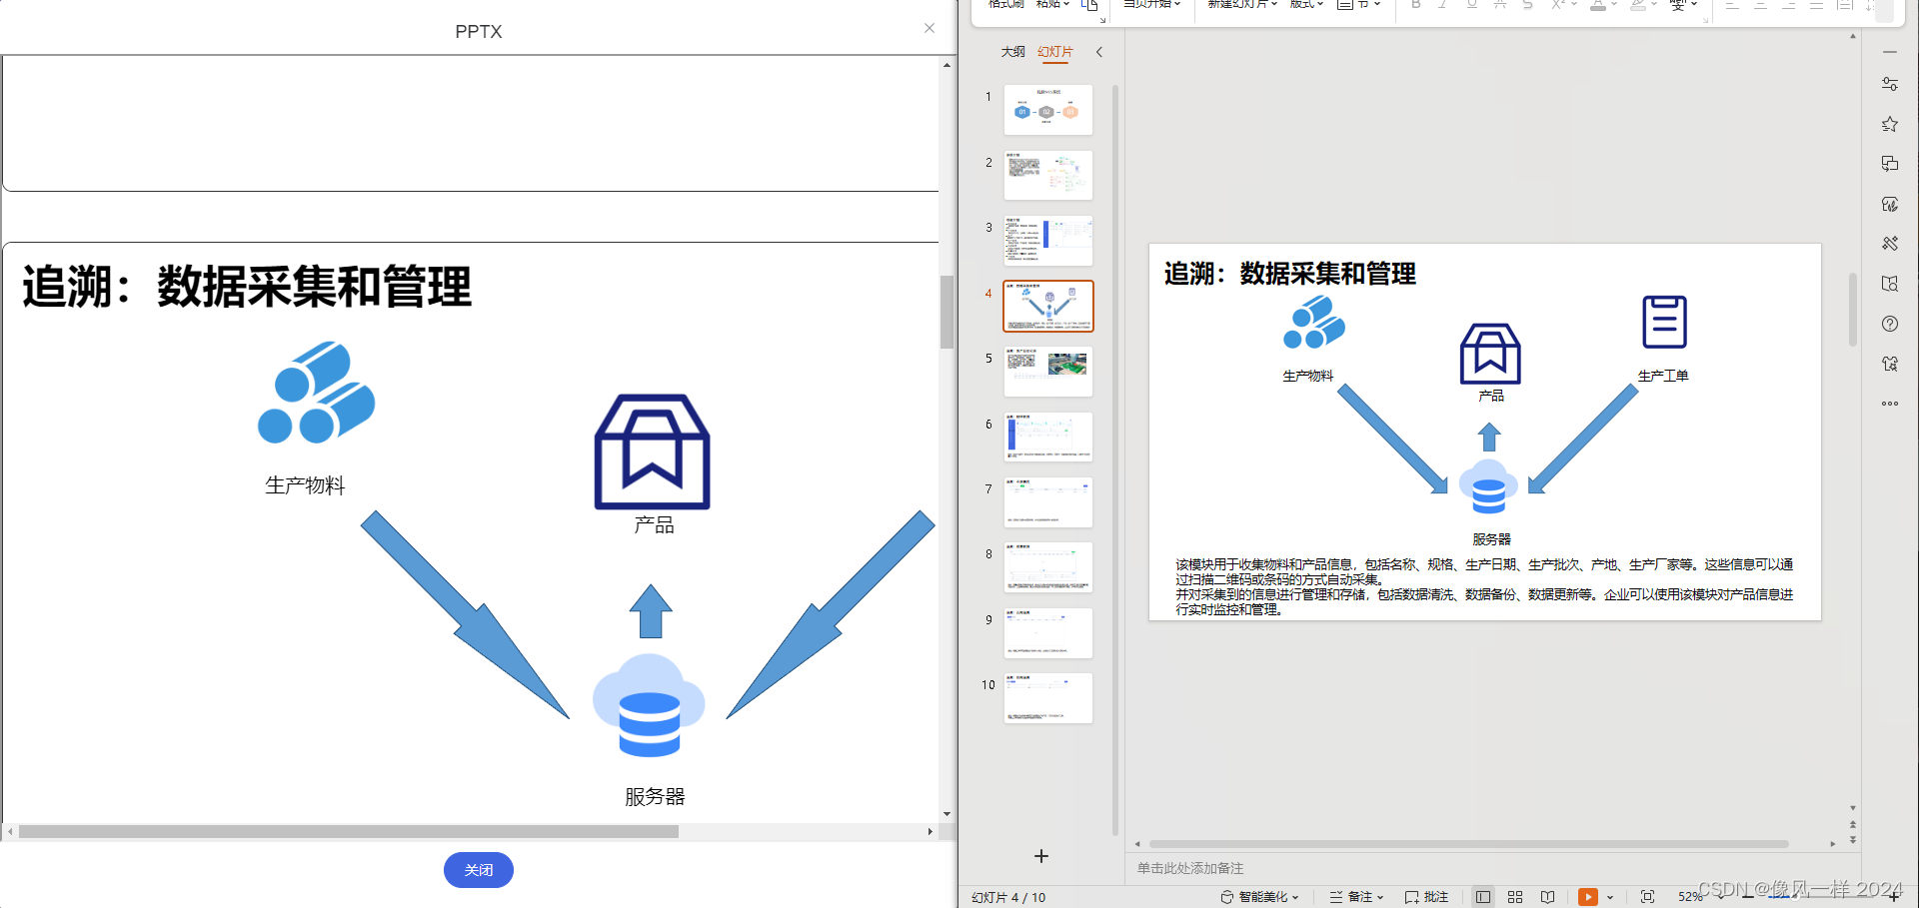Image resolution: width=1919 pixels, height=908 pixels.
Task: Select the 产品 box icon on editor slide
Action: click(x=1490, y=354)
